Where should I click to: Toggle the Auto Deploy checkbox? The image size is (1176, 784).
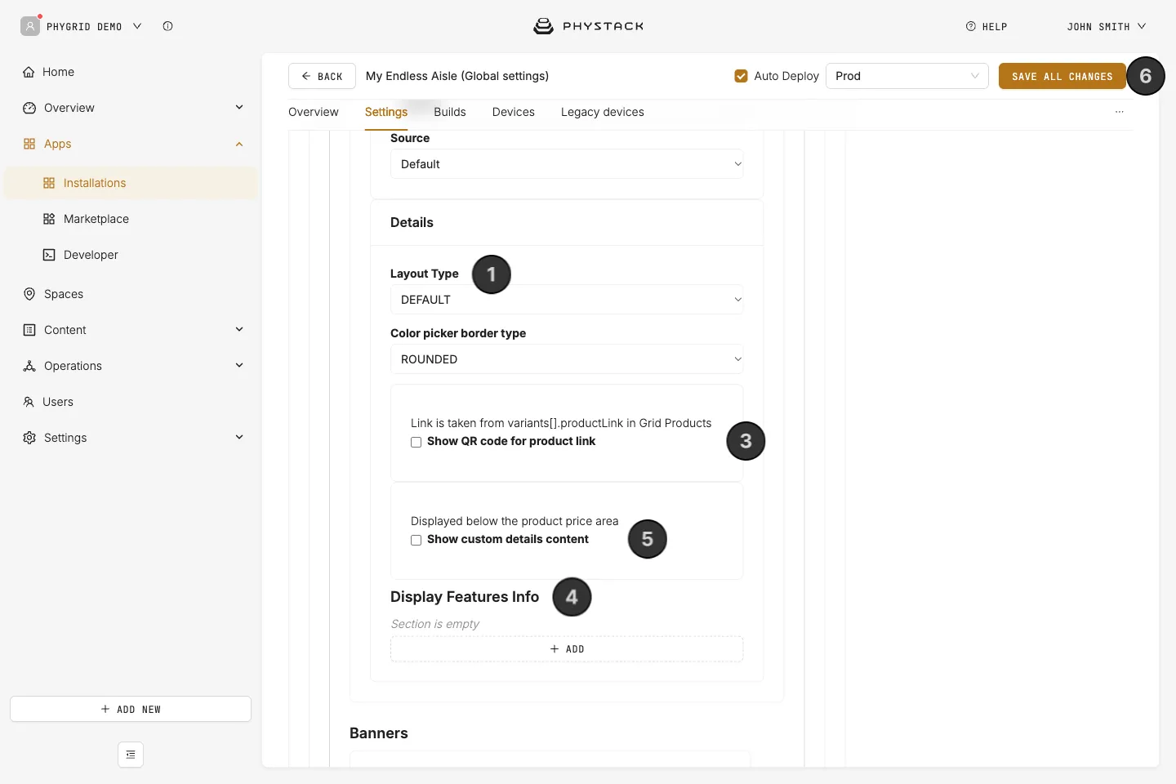tap(742, 76)
